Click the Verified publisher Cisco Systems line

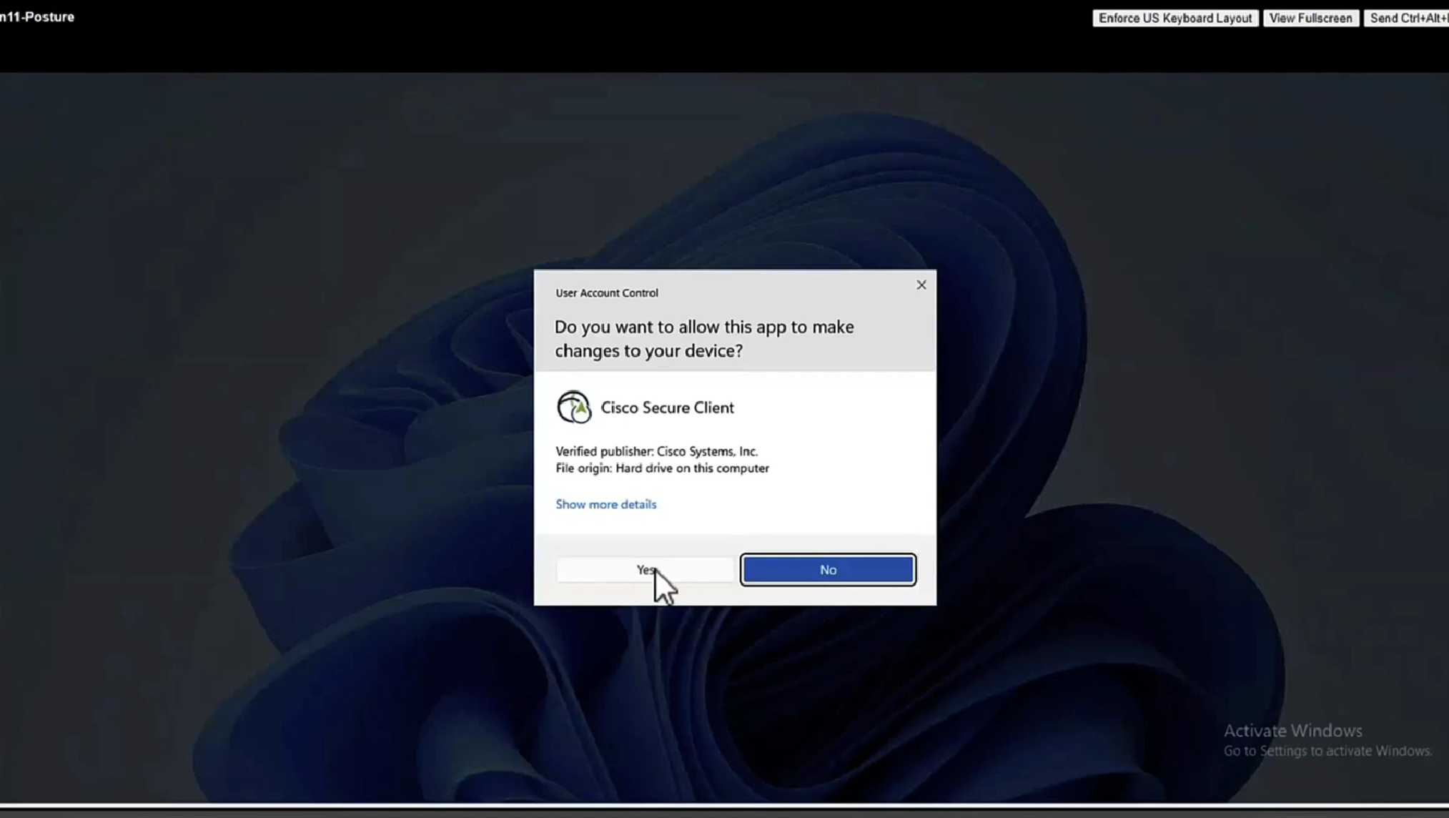coord(656,451)
